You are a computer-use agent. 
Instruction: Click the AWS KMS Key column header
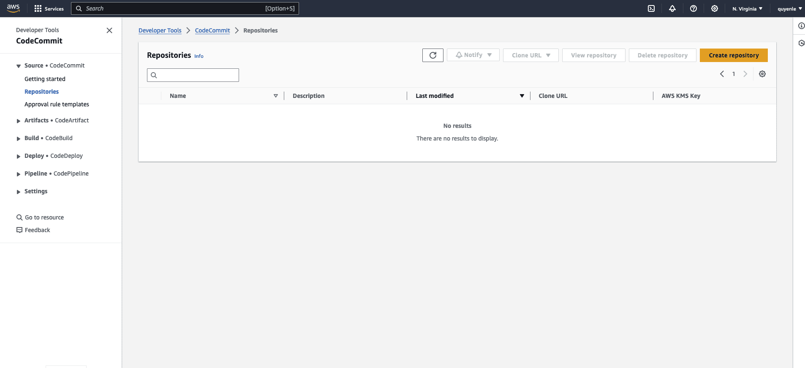pos(681,96)
